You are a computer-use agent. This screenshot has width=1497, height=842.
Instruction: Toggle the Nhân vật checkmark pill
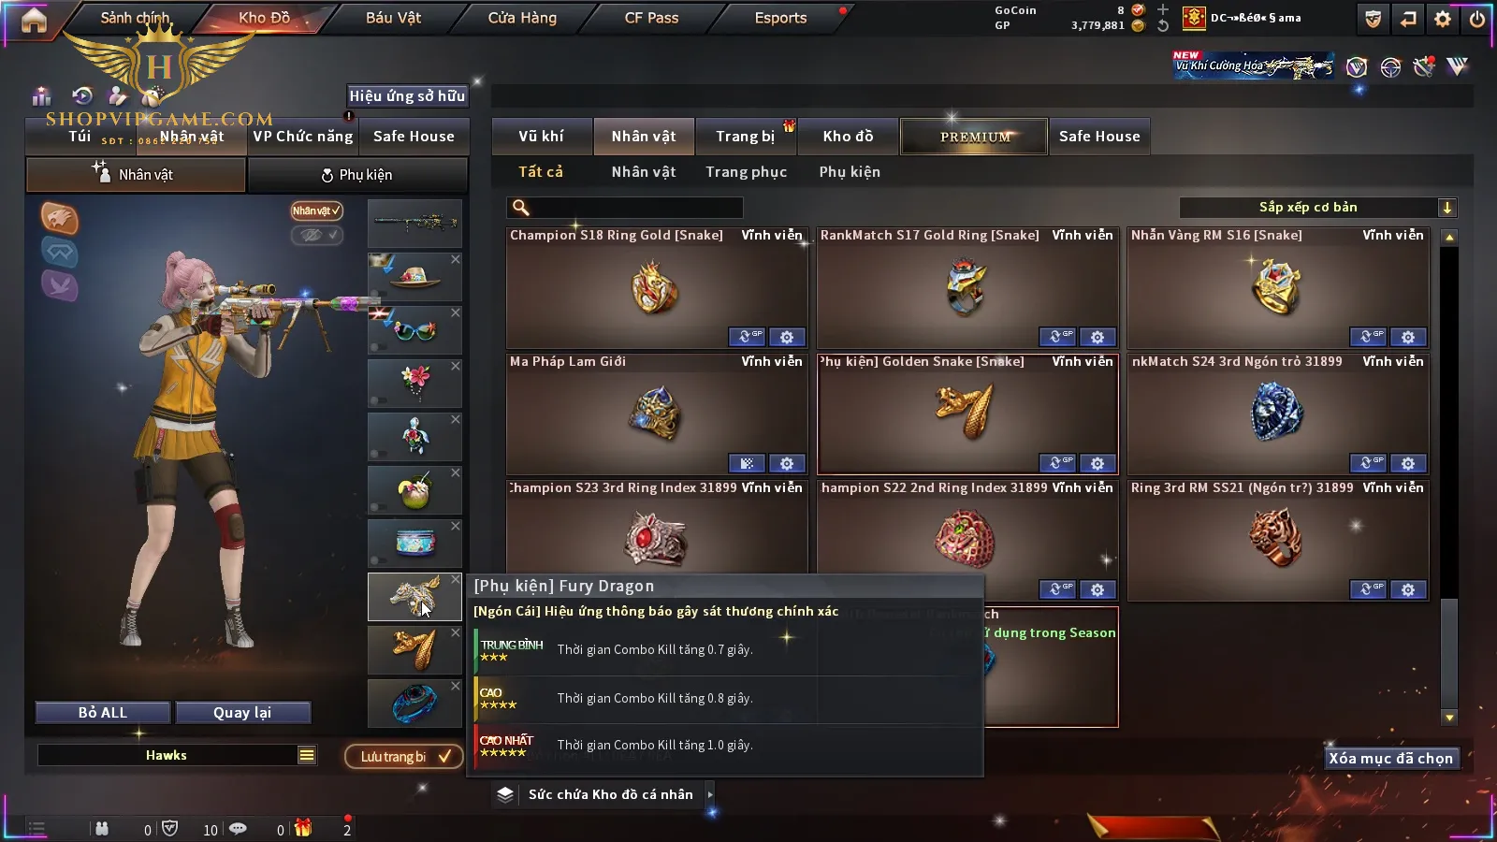coord(316,210)
